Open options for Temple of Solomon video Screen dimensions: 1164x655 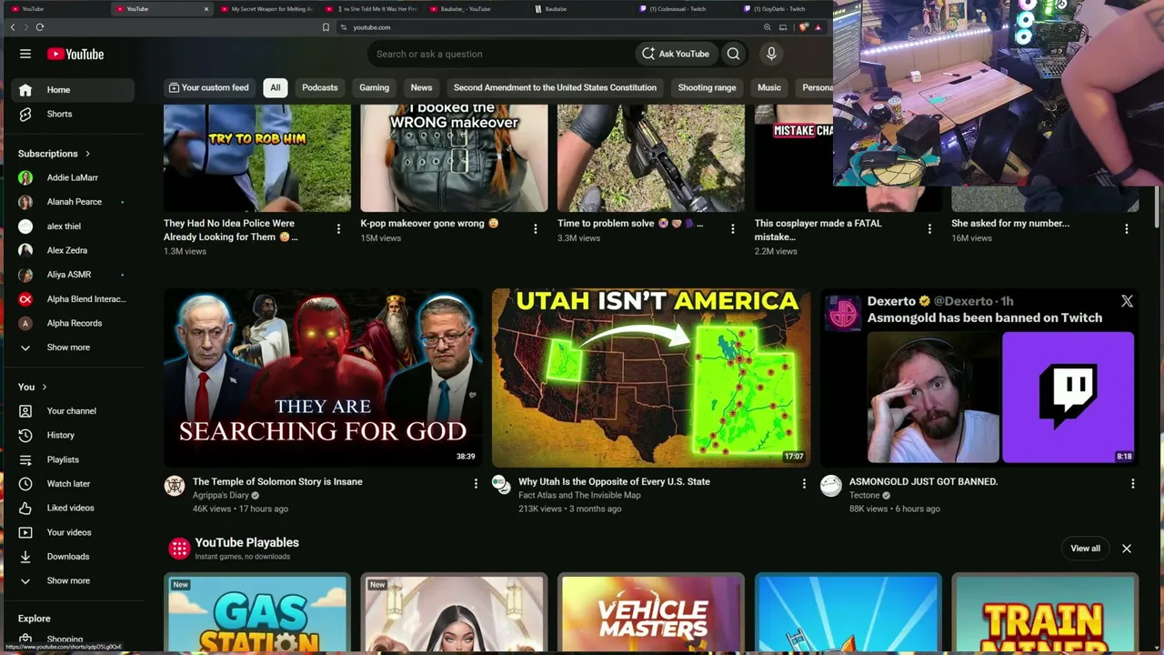pyautogui.click(x=475, y=484)
